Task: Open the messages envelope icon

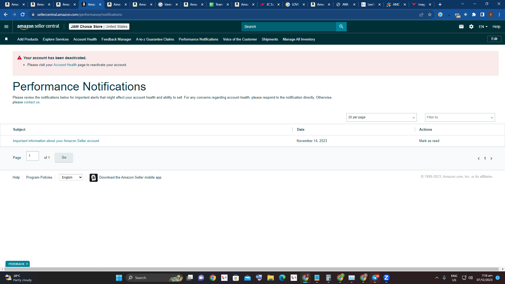Action: click(x=461, y=27)
